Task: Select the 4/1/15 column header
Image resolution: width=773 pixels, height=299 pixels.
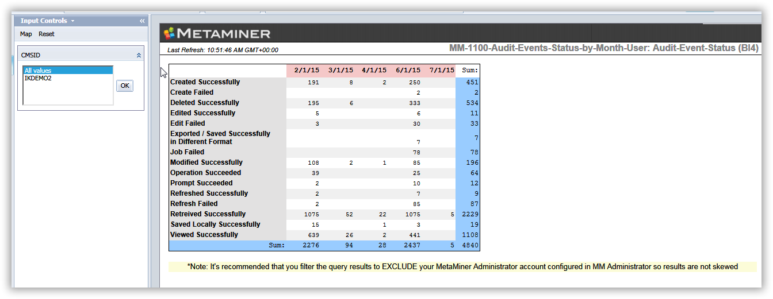Action: click(374, 71)
